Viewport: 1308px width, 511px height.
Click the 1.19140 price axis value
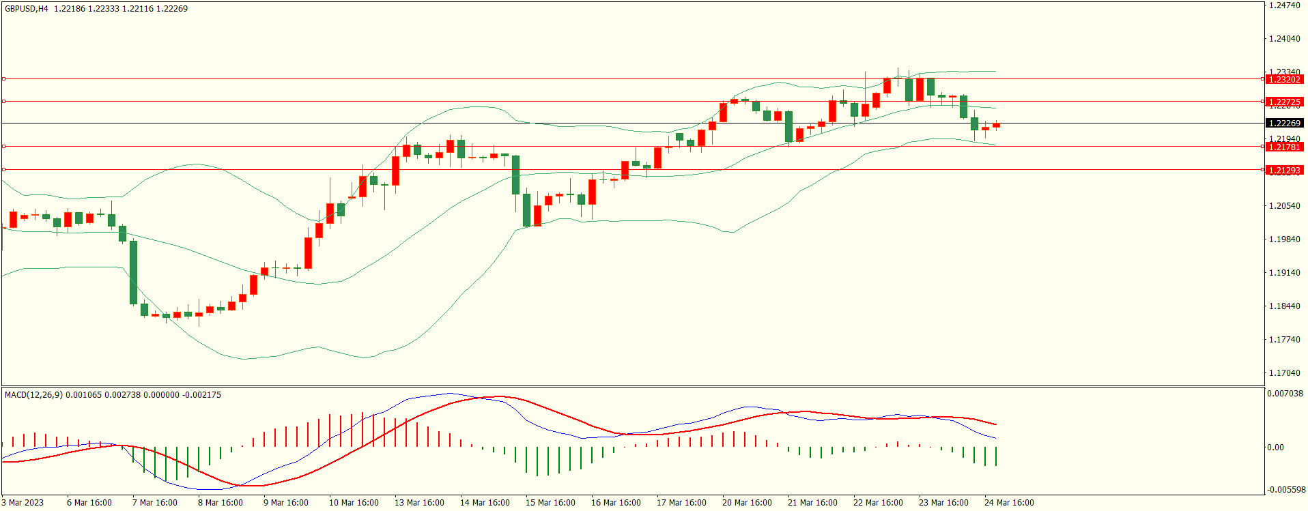point(1284,273)
